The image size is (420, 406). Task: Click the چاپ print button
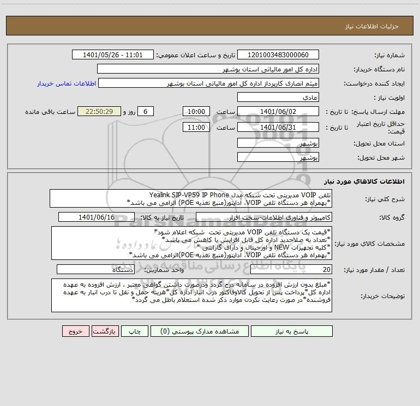click(x=135, y=331)
